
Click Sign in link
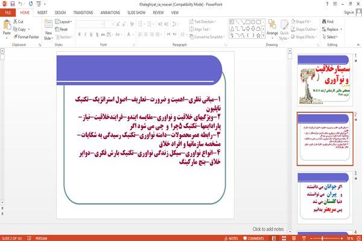click(x=349, y=13)
